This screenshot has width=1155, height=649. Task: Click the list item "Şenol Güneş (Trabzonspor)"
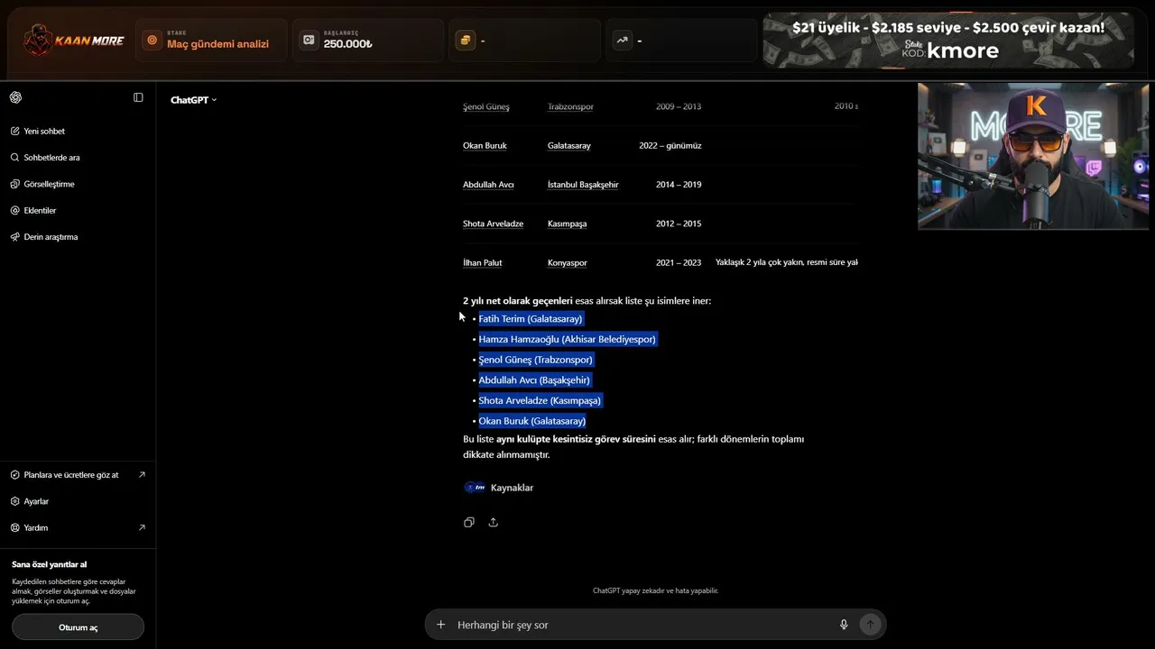pos(536,360)
